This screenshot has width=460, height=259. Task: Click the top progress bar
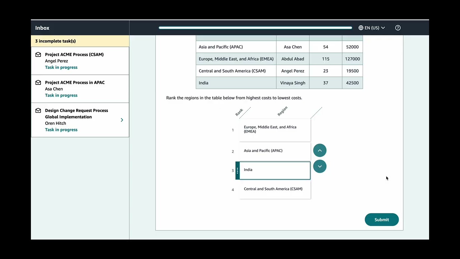coord(256,28)
